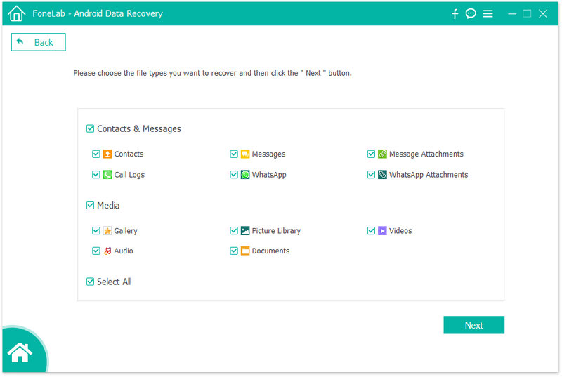The image size is (562, 377).
Task: Go back using the Back button
Action: click(38, 42)
